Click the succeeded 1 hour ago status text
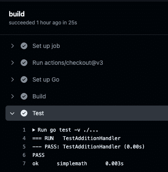Viewport: 168px width, 172px height. tap(43, 23)
